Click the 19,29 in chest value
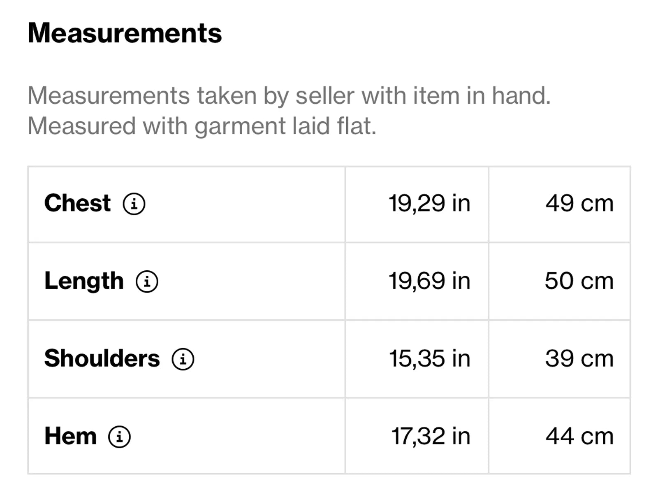The image size is (658, 495). (429, 204)
